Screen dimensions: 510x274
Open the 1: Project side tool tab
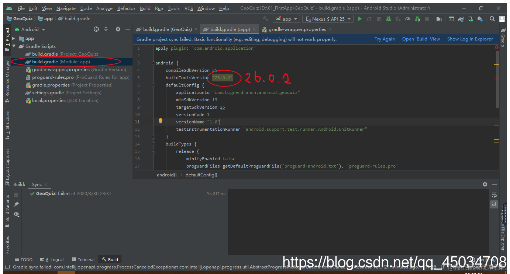point(7,40)
